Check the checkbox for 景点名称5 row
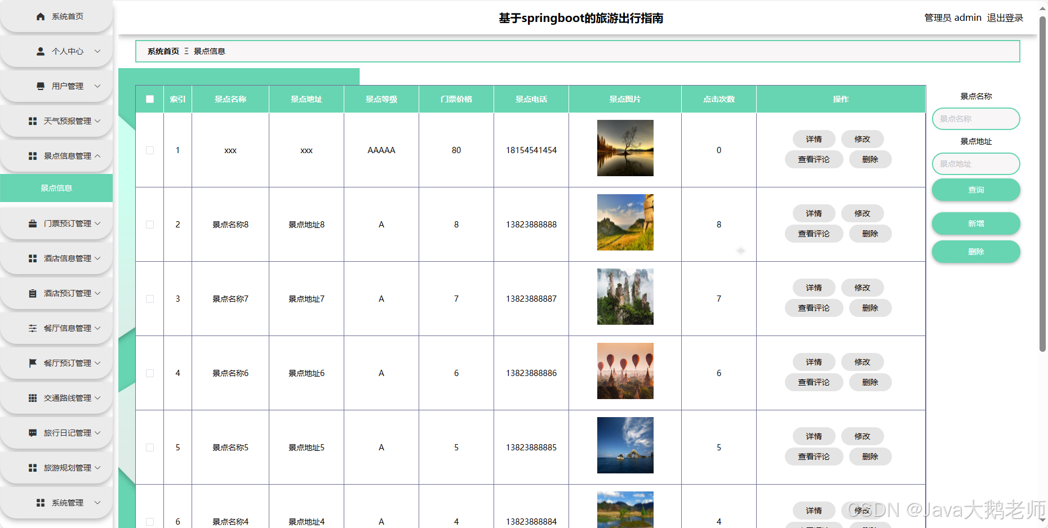 tap(150, 448)
